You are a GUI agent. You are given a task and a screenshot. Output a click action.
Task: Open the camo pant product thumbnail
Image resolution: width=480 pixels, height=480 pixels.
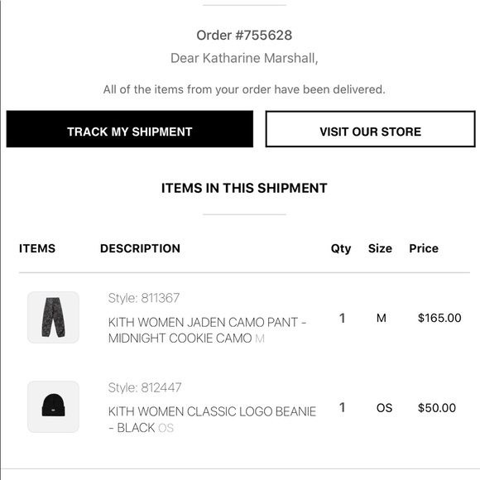click(53, 318)
